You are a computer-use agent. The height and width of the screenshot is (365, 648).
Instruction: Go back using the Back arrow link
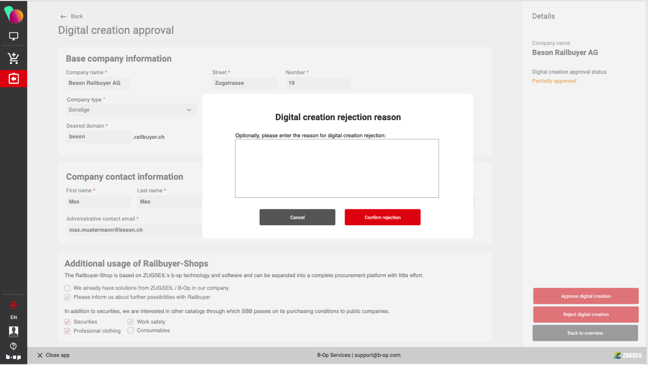click(71, 17)
